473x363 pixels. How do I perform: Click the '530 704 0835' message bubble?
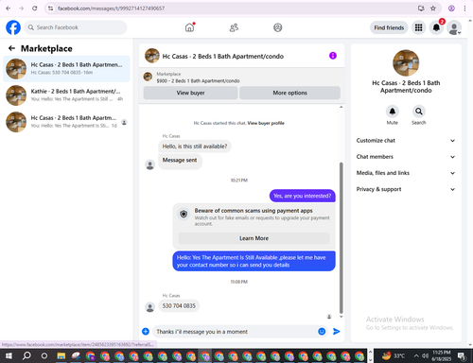coord(179,306)
